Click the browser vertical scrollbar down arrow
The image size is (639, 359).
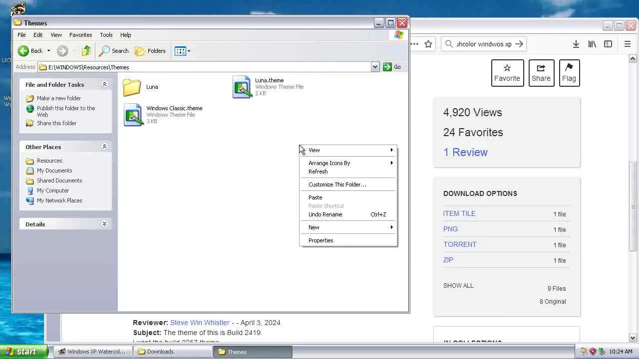coord(634,338)
